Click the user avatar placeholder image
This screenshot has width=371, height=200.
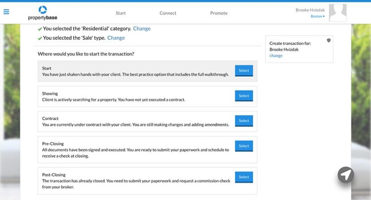337,12
